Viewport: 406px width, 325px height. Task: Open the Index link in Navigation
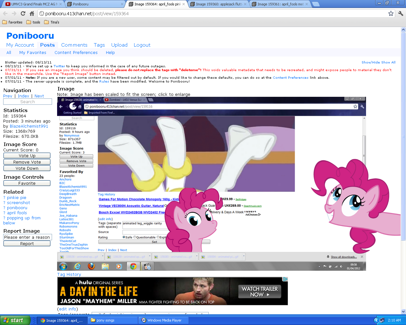[x=23, y=96]
